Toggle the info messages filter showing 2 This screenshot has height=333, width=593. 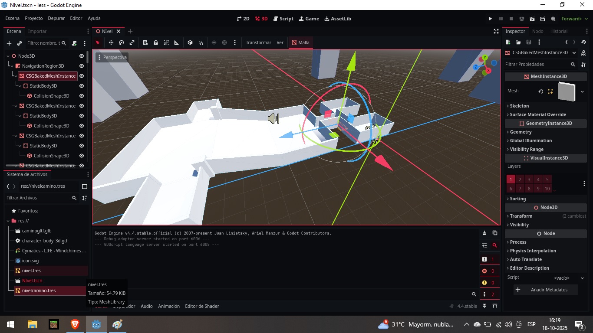coord(489,294)
